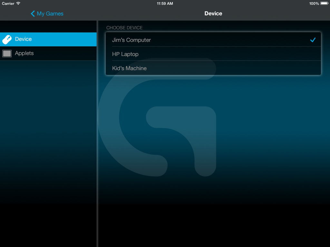Pick Kid's Machine from device list
Viewport: 330px width, 247px height.
[129, 68]
